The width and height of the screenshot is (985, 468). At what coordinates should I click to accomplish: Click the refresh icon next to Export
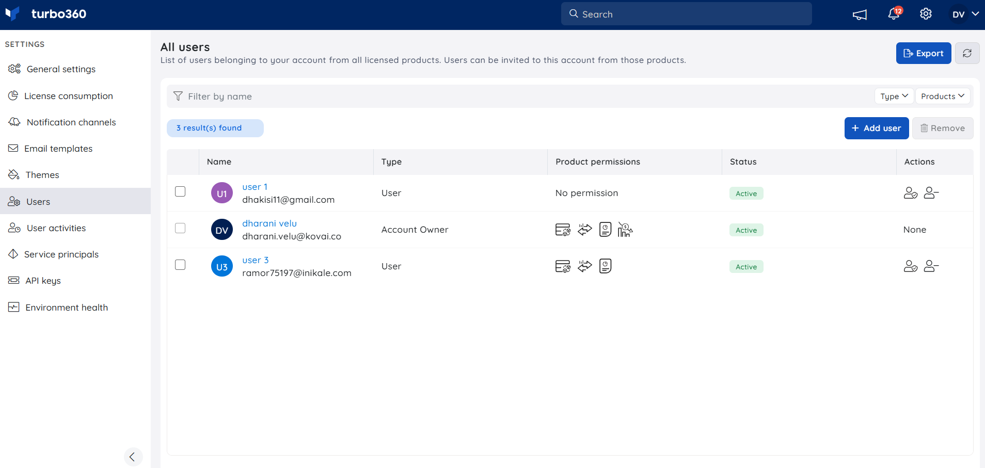point(967,53)
